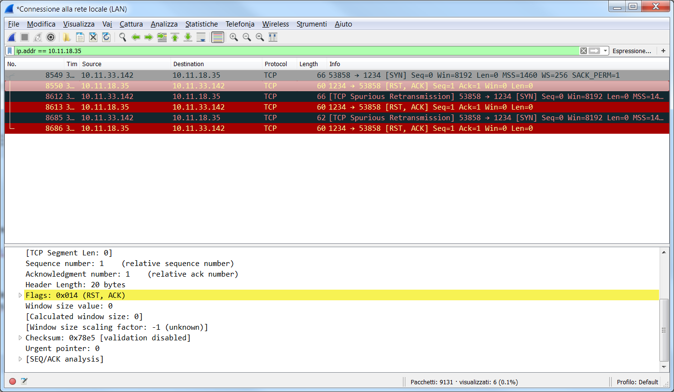Screen dimensions: 674x392
Task: Open the Strumenti menu
Action: coord(312,24)
